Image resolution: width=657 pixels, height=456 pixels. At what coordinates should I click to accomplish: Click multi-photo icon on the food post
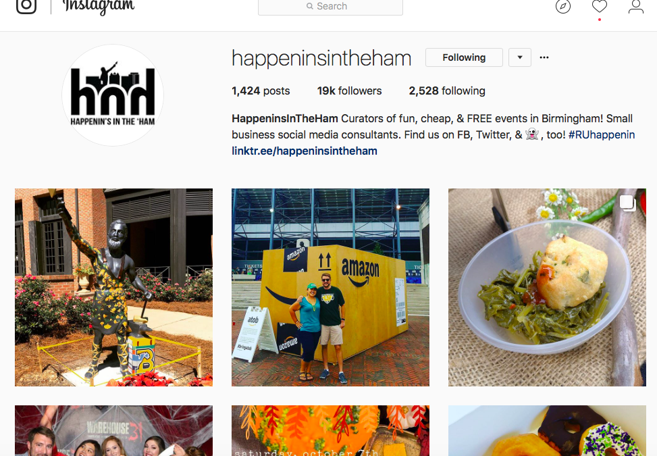[x=627, y=203]
